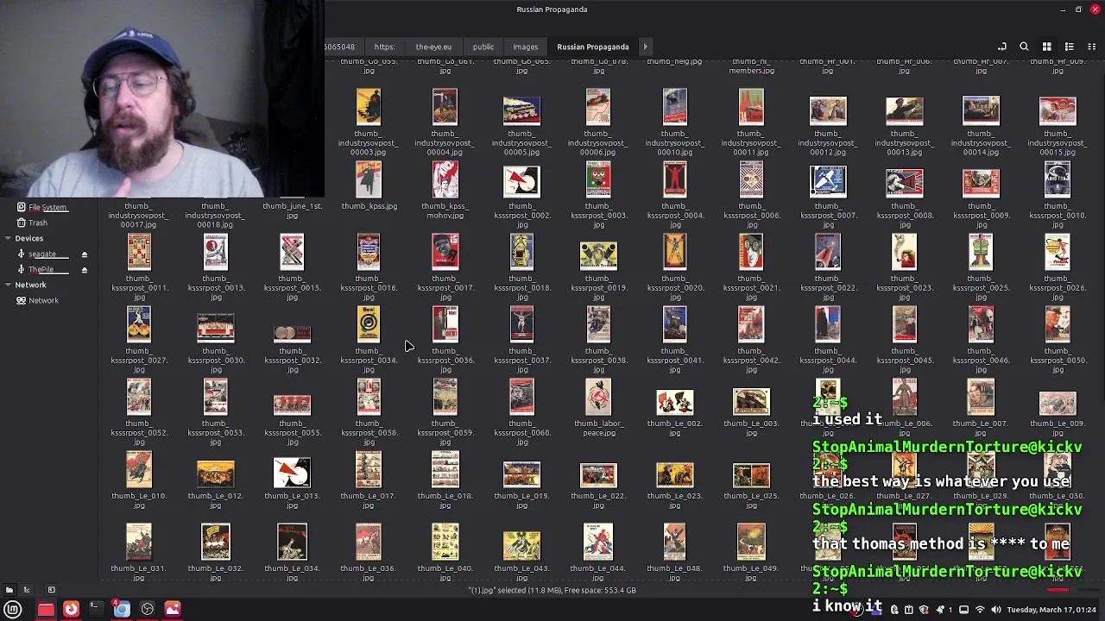Open blue app with notification badge

[x=122, y=609]
